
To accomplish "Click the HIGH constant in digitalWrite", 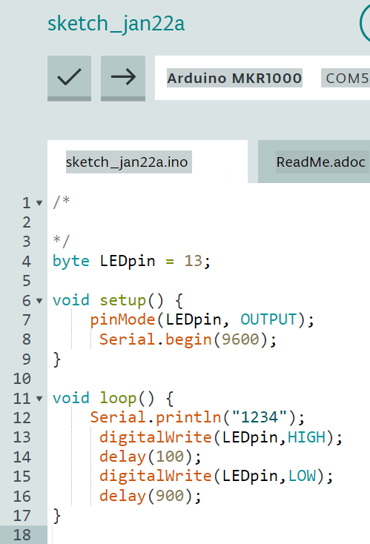I will pos(306,437).
